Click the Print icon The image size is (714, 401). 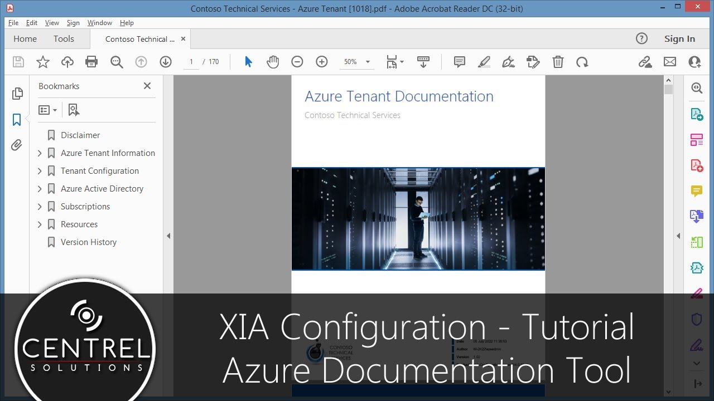(91, 62)
